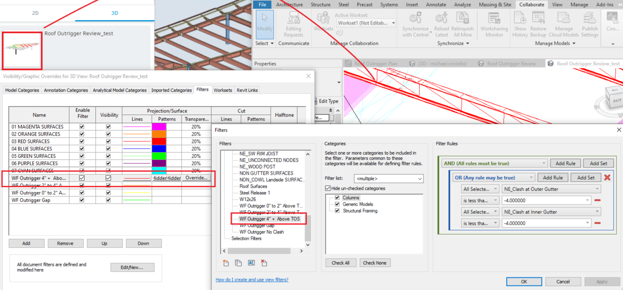Open the Revit Links tab
Viewport: 623px width, 290px height.
[x=247, y=90]
